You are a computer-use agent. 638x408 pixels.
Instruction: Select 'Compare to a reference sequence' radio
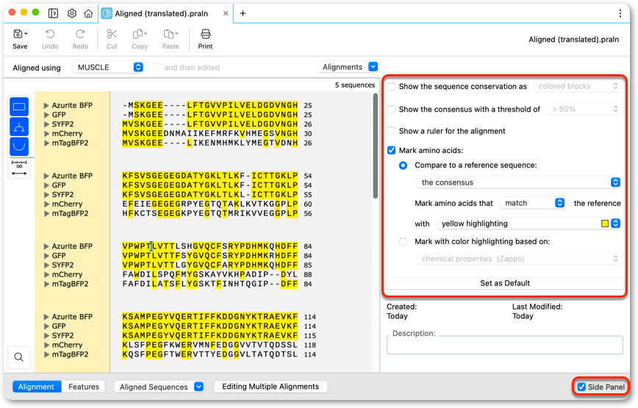[x=403, y=165]
